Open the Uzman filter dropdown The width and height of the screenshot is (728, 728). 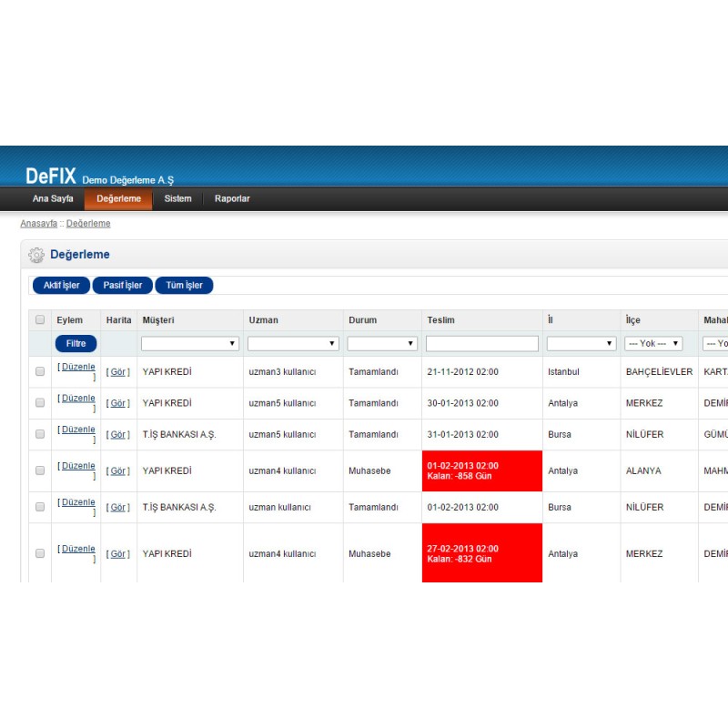click(293, 344)
